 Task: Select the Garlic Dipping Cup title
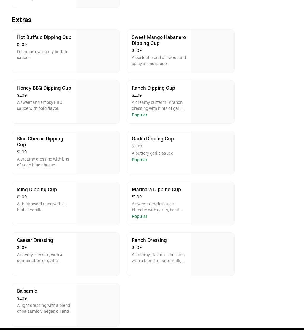click(x=153, y=139)
